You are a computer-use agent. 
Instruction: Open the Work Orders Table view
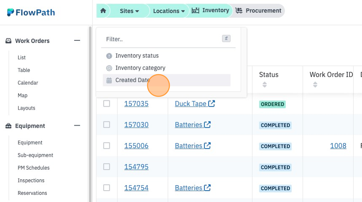(24, 70)
